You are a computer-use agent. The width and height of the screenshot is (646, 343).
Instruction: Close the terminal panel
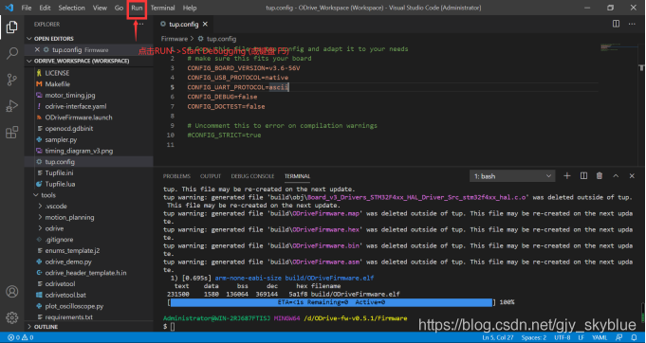(632, 176)
